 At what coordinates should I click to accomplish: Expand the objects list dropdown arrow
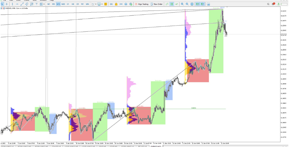[44, 4]
